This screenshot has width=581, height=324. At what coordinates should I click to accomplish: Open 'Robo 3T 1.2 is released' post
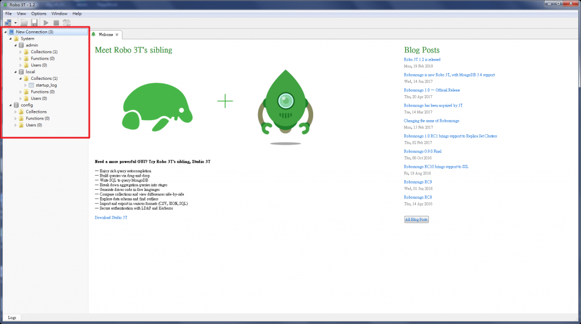click(x=422, y=59)
